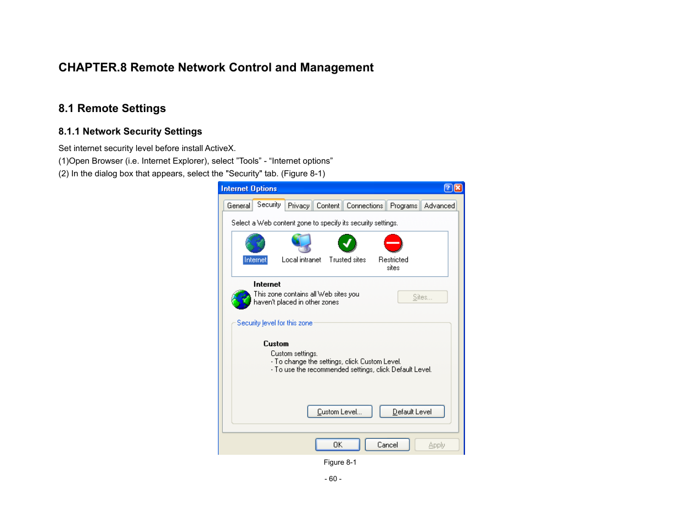This screenshot has height=524, width=678.
Task: Open the Advanced tab
Action: [x=439, y=205]
